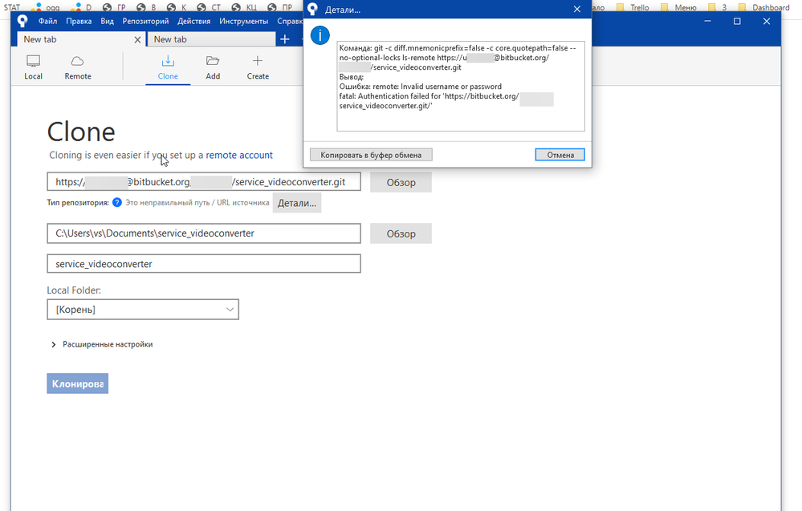Click the Клонировать button
The height and width of the screenshot is (511, 802).
(x=77, y=383)
